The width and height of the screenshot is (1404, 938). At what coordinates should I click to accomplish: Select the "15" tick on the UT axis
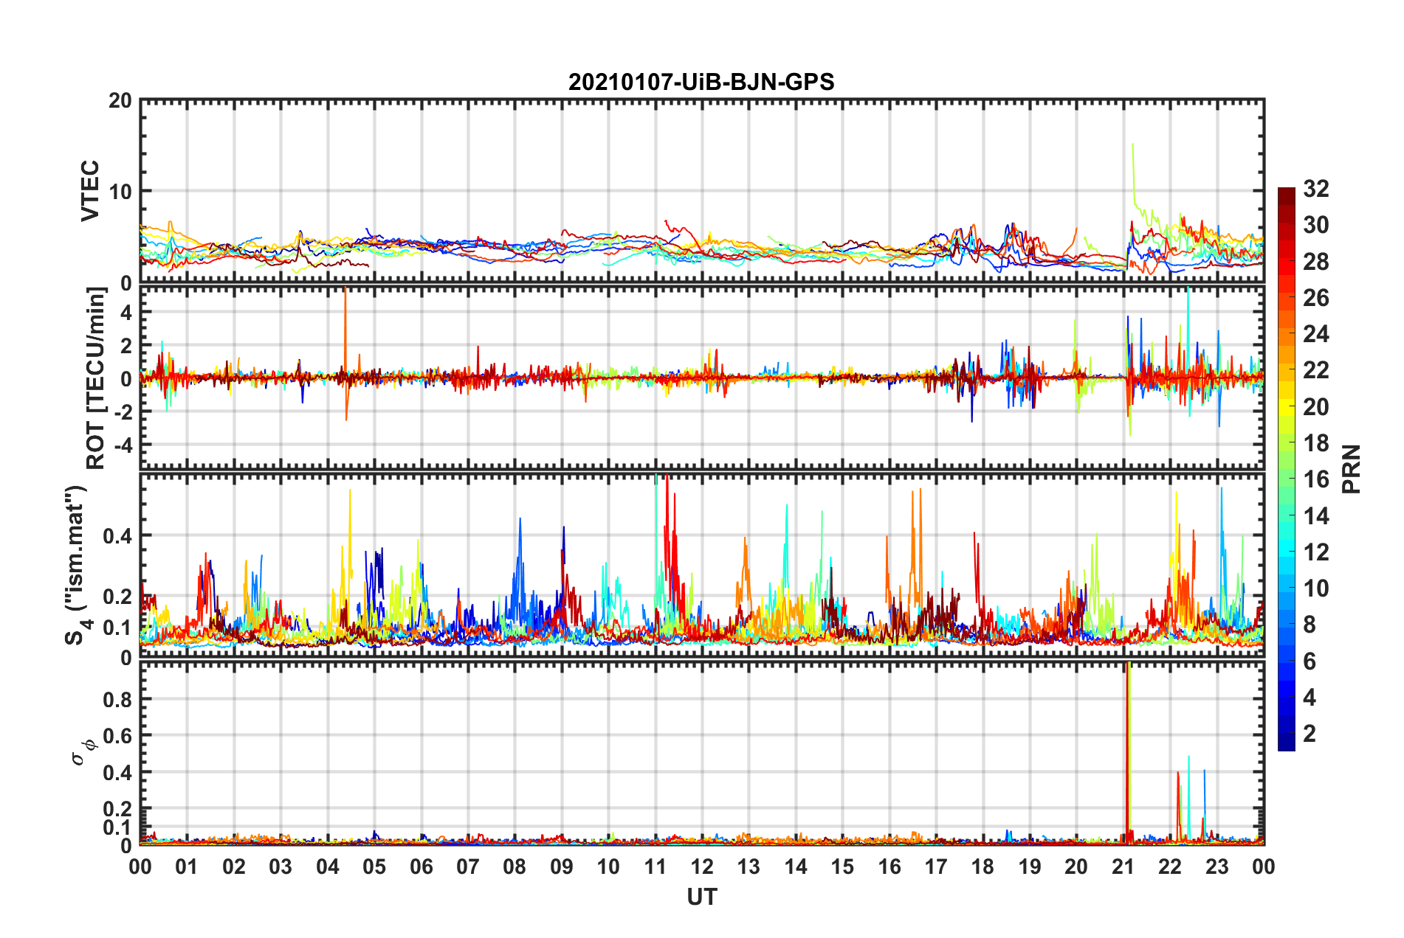tap(842, 866)
